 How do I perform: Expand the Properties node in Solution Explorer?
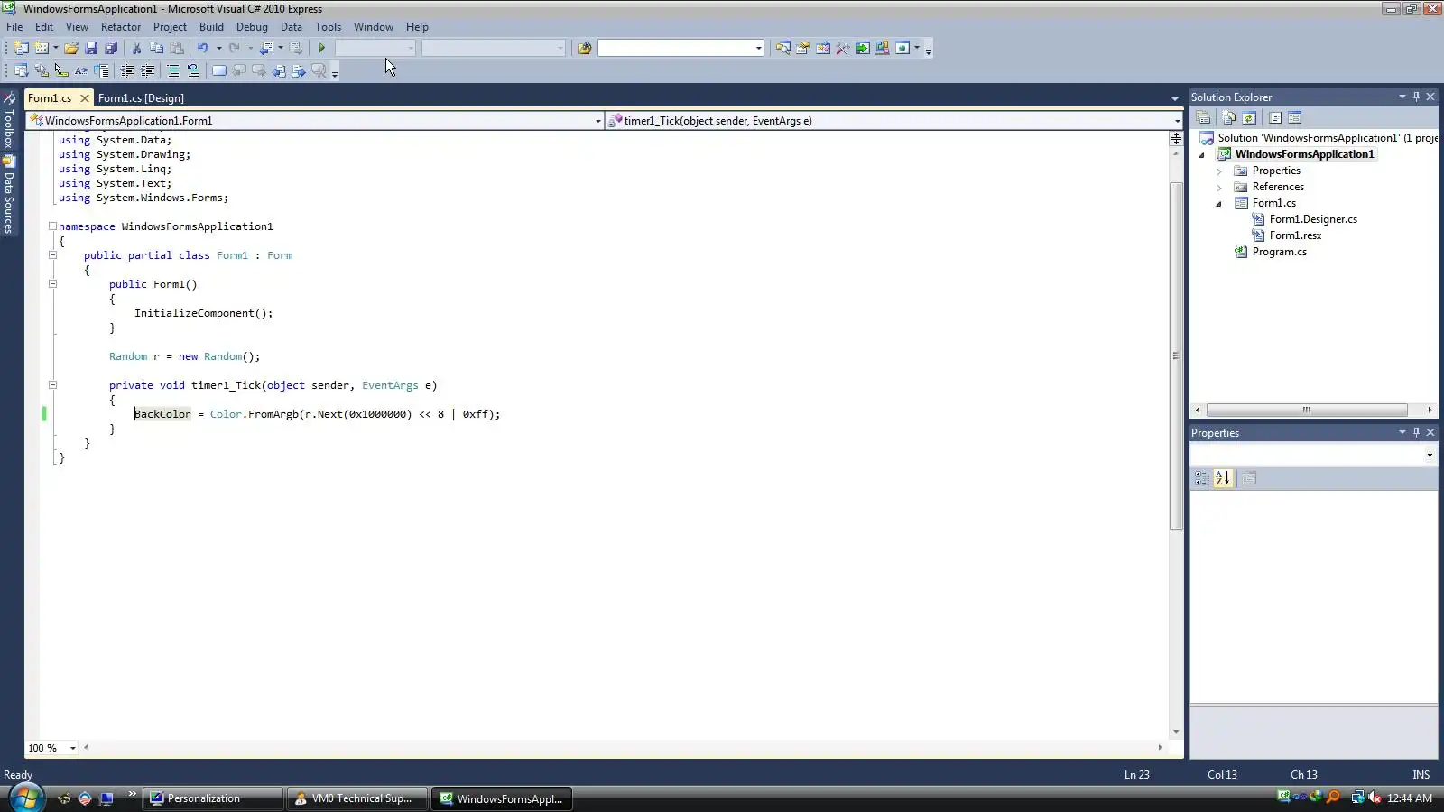1218,171
